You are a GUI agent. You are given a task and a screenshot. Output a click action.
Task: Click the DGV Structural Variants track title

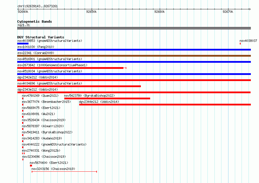pos(41,37)
